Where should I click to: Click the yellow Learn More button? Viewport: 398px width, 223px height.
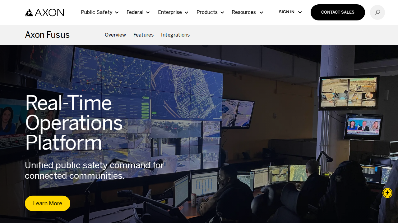pyautogui.click(x=48, y=203)
